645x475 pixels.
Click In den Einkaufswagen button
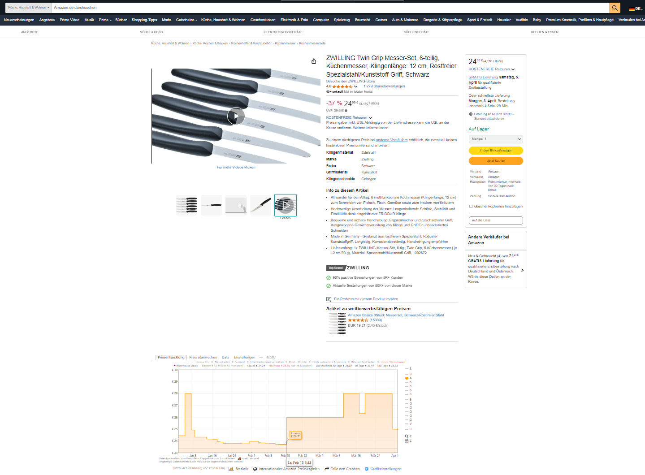click(496, 151)
